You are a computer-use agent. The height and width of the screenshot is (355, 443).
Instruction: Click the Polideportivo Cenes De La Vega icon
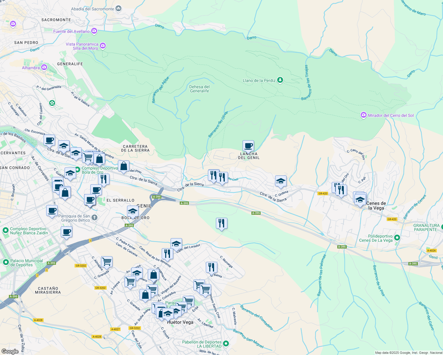tap(397, 238)
